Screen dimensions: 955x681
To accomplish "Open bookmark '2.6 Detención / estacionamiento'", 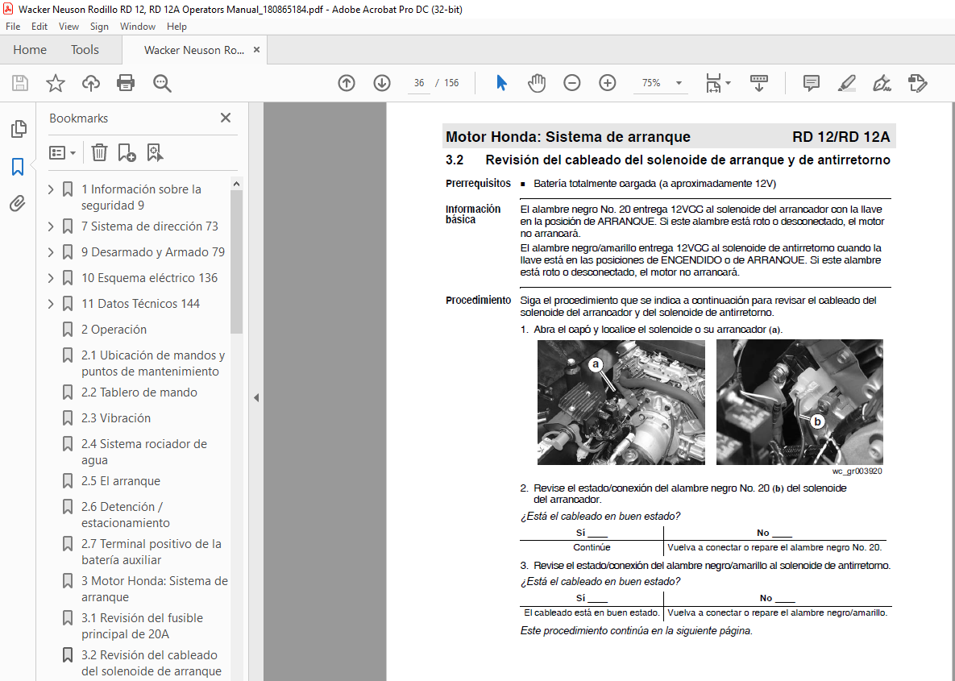I will [126, 515].
